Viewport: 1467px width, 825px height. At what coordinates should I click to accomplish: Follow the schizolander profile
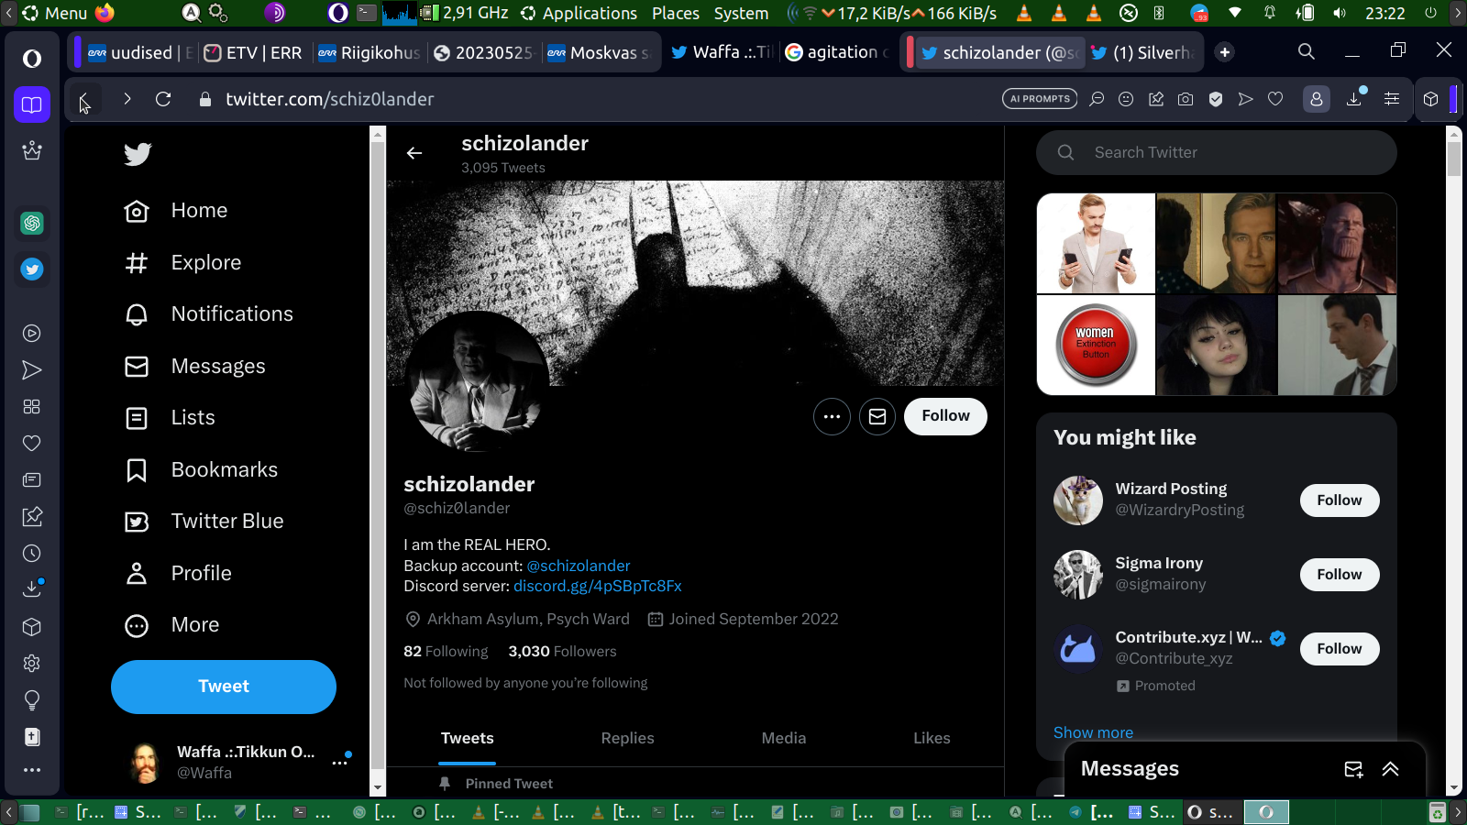(945, 416)
